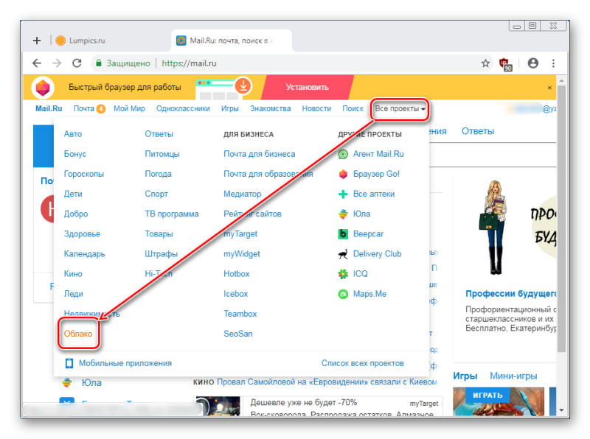The width and height of the screenshot is (590, 439).
Task: Open the Мобильные приложения link
Action: (x=125, y=363)
